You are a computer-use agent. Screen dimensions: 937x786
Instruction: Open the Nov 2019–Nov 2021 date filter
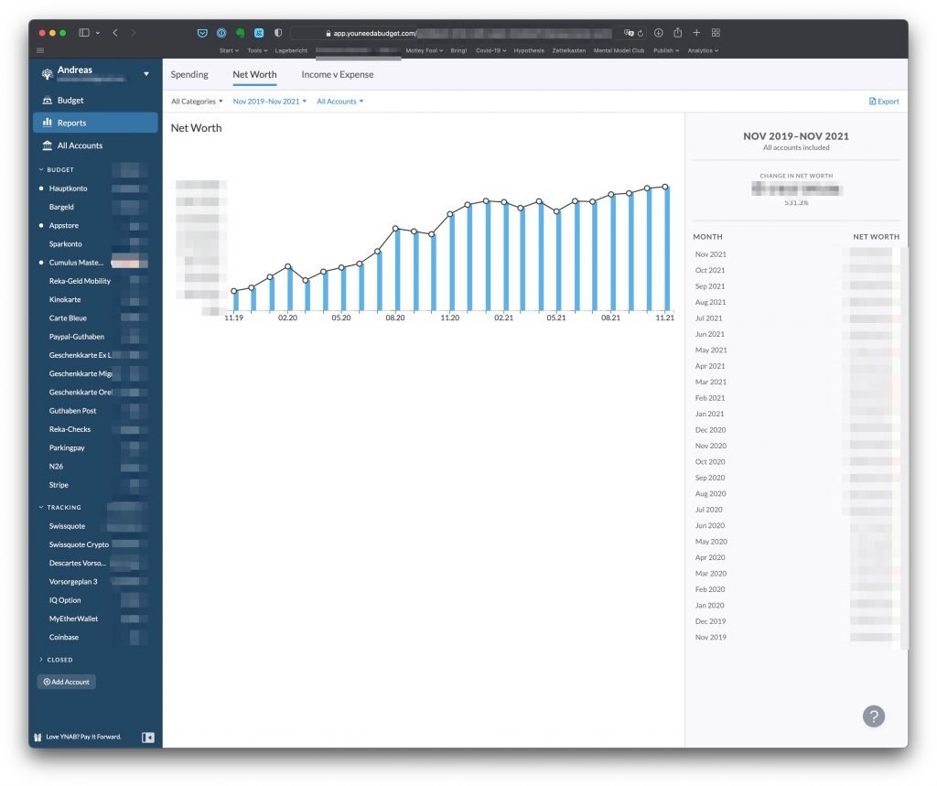[x=270, y=102]
